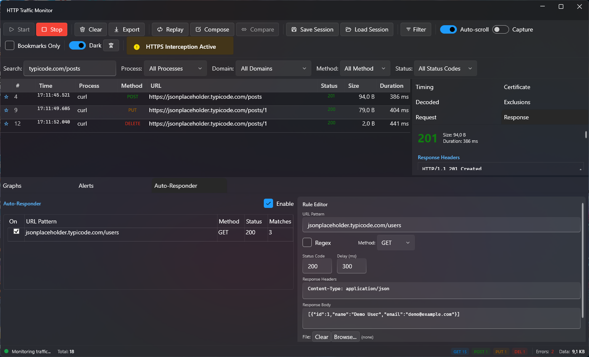Toggle the Auto-scroll switch
589x357 pixels.
click(448, 29)
